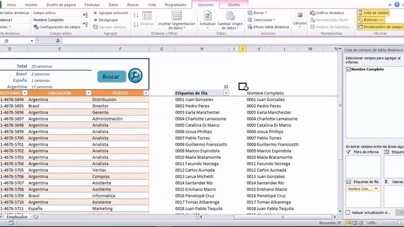
Task: Click the Agrupar selección icon
Action: coord(95,13)
